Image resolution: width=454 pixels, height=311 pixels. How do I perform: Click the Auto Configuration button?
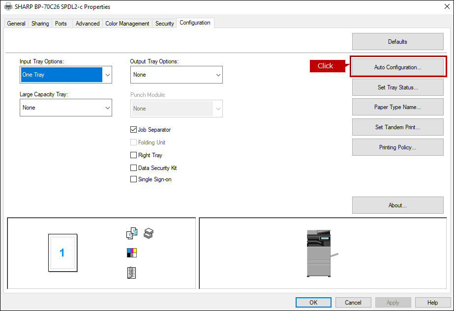pyautogui.click(x=397, y=67)
